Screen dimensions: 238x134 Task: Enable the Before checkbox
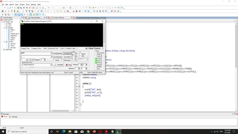pos(80,54)
